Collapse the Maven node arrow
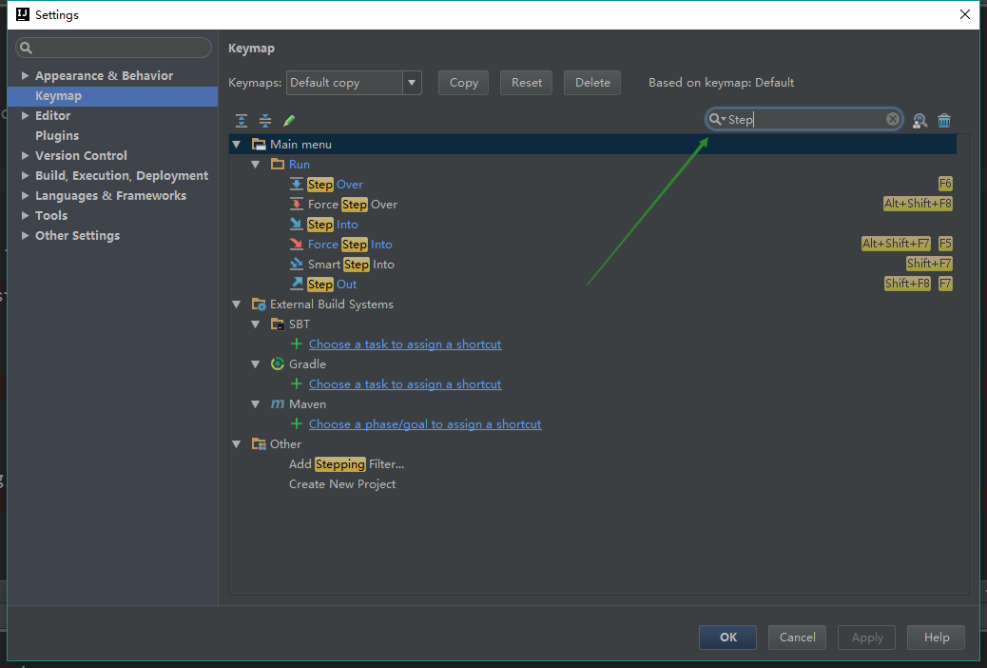987x668 pixels. [256, 404]
